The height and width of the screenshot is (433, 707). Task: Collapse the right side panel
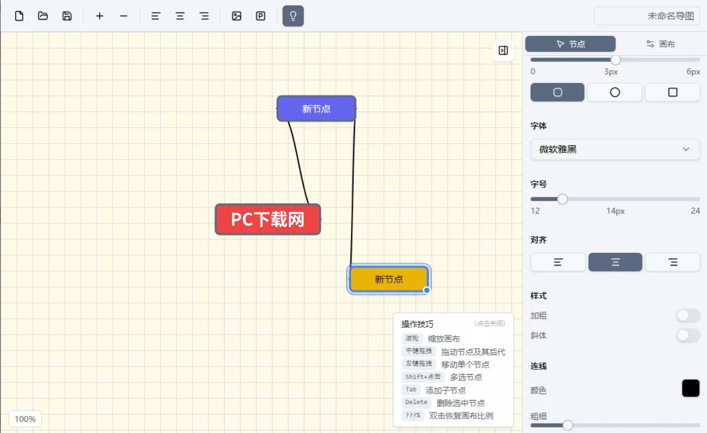point(503,51)
